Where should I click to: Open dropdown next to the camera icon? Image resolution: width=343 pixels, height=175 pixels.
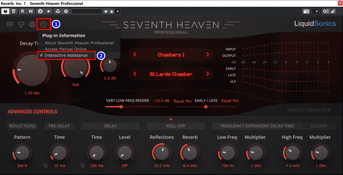pyautogui.click(x=316, y=11)
